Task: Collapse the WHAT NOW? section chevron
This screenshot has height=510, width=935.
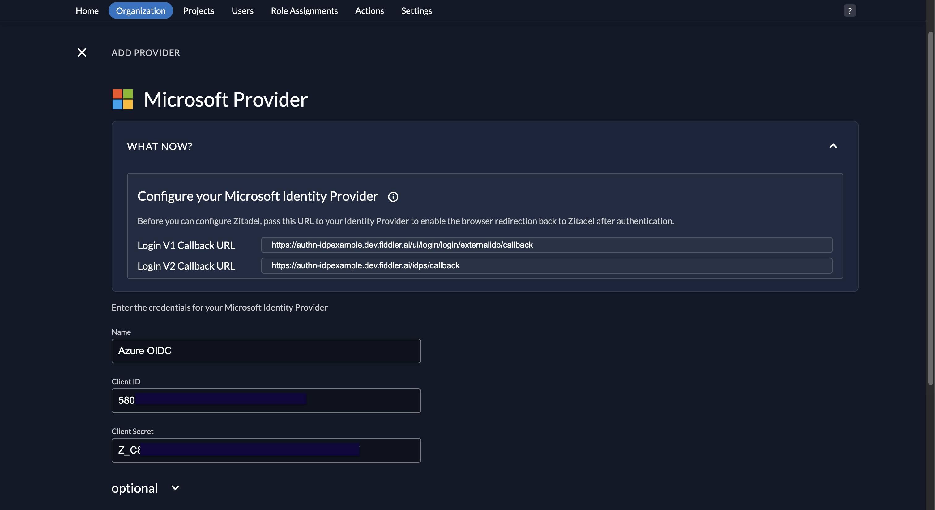Action: [x=833, y=146]
